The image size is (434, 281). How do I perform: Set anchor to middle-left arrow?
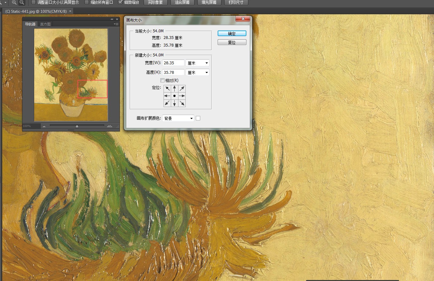(x=167, y=96)
